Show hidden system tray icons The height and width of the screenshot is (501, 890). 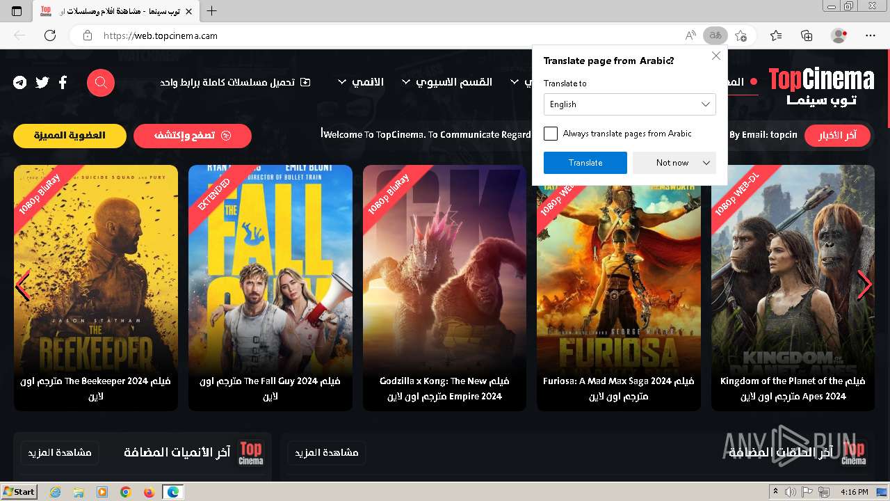(x=775, y=492)
